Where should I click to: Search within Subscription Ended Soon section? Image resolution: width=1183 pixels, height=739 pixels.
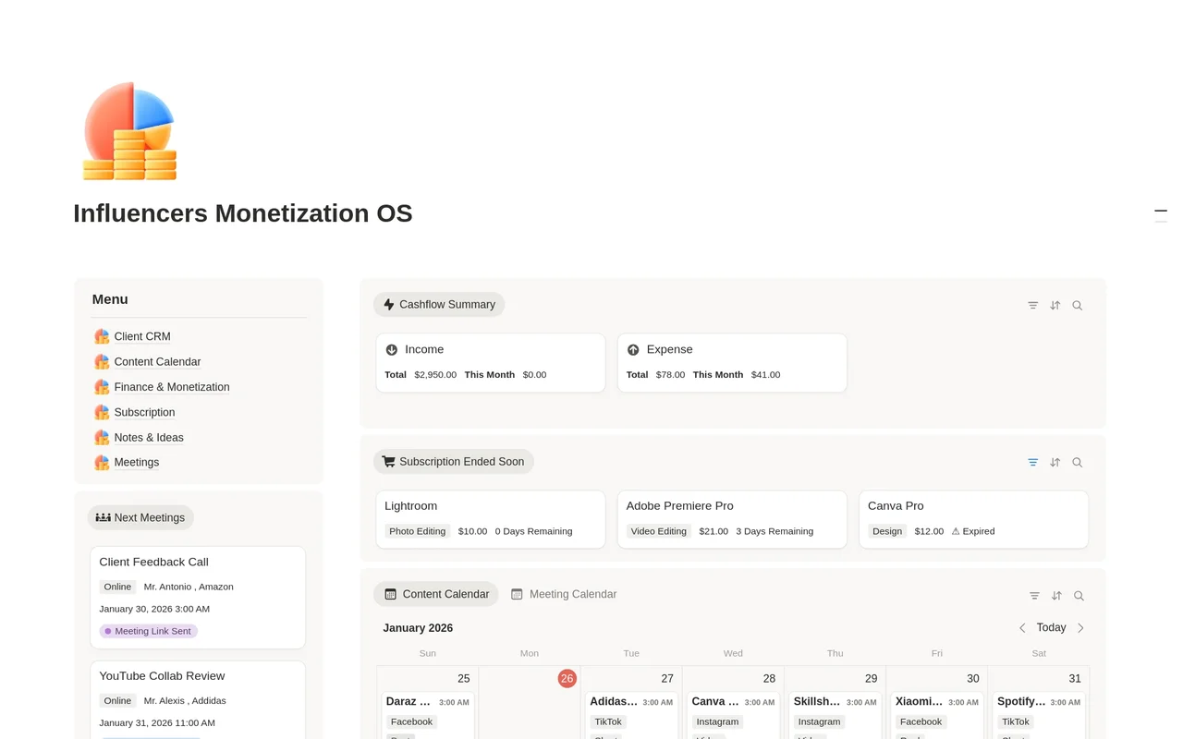tap(1078, 462)
